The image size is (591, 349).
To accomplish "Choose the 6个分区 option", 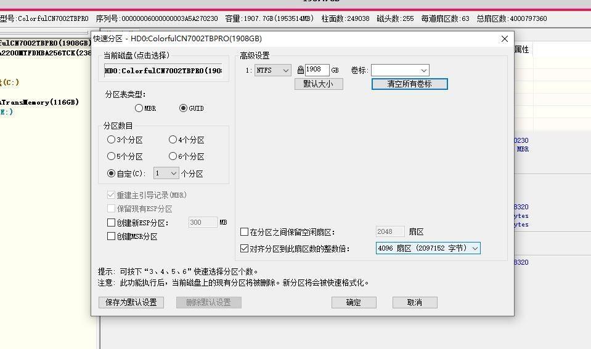I will point(173,156).
